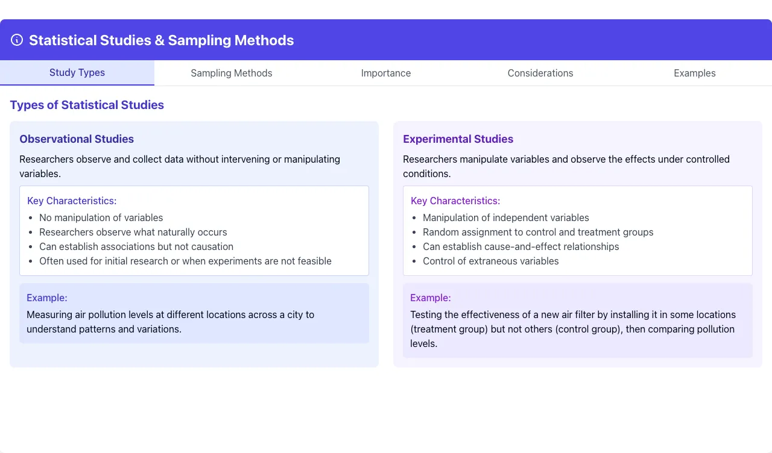Click 'Random assignment to control and treatment groups'
This screenshot has height=453, width=772.
[538, 232]
